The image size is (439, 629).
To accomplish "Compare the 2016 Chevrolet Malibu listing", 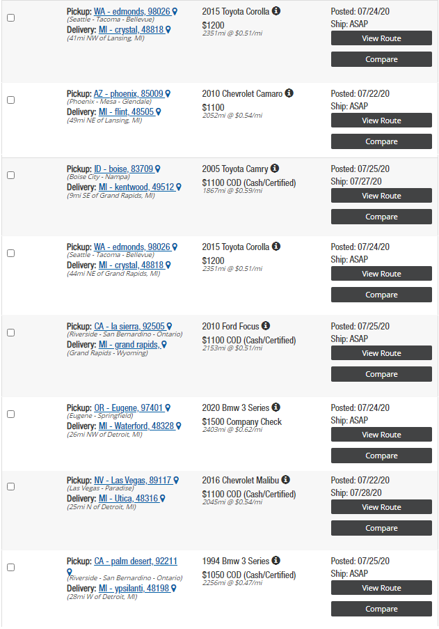I will click(381, 528).
